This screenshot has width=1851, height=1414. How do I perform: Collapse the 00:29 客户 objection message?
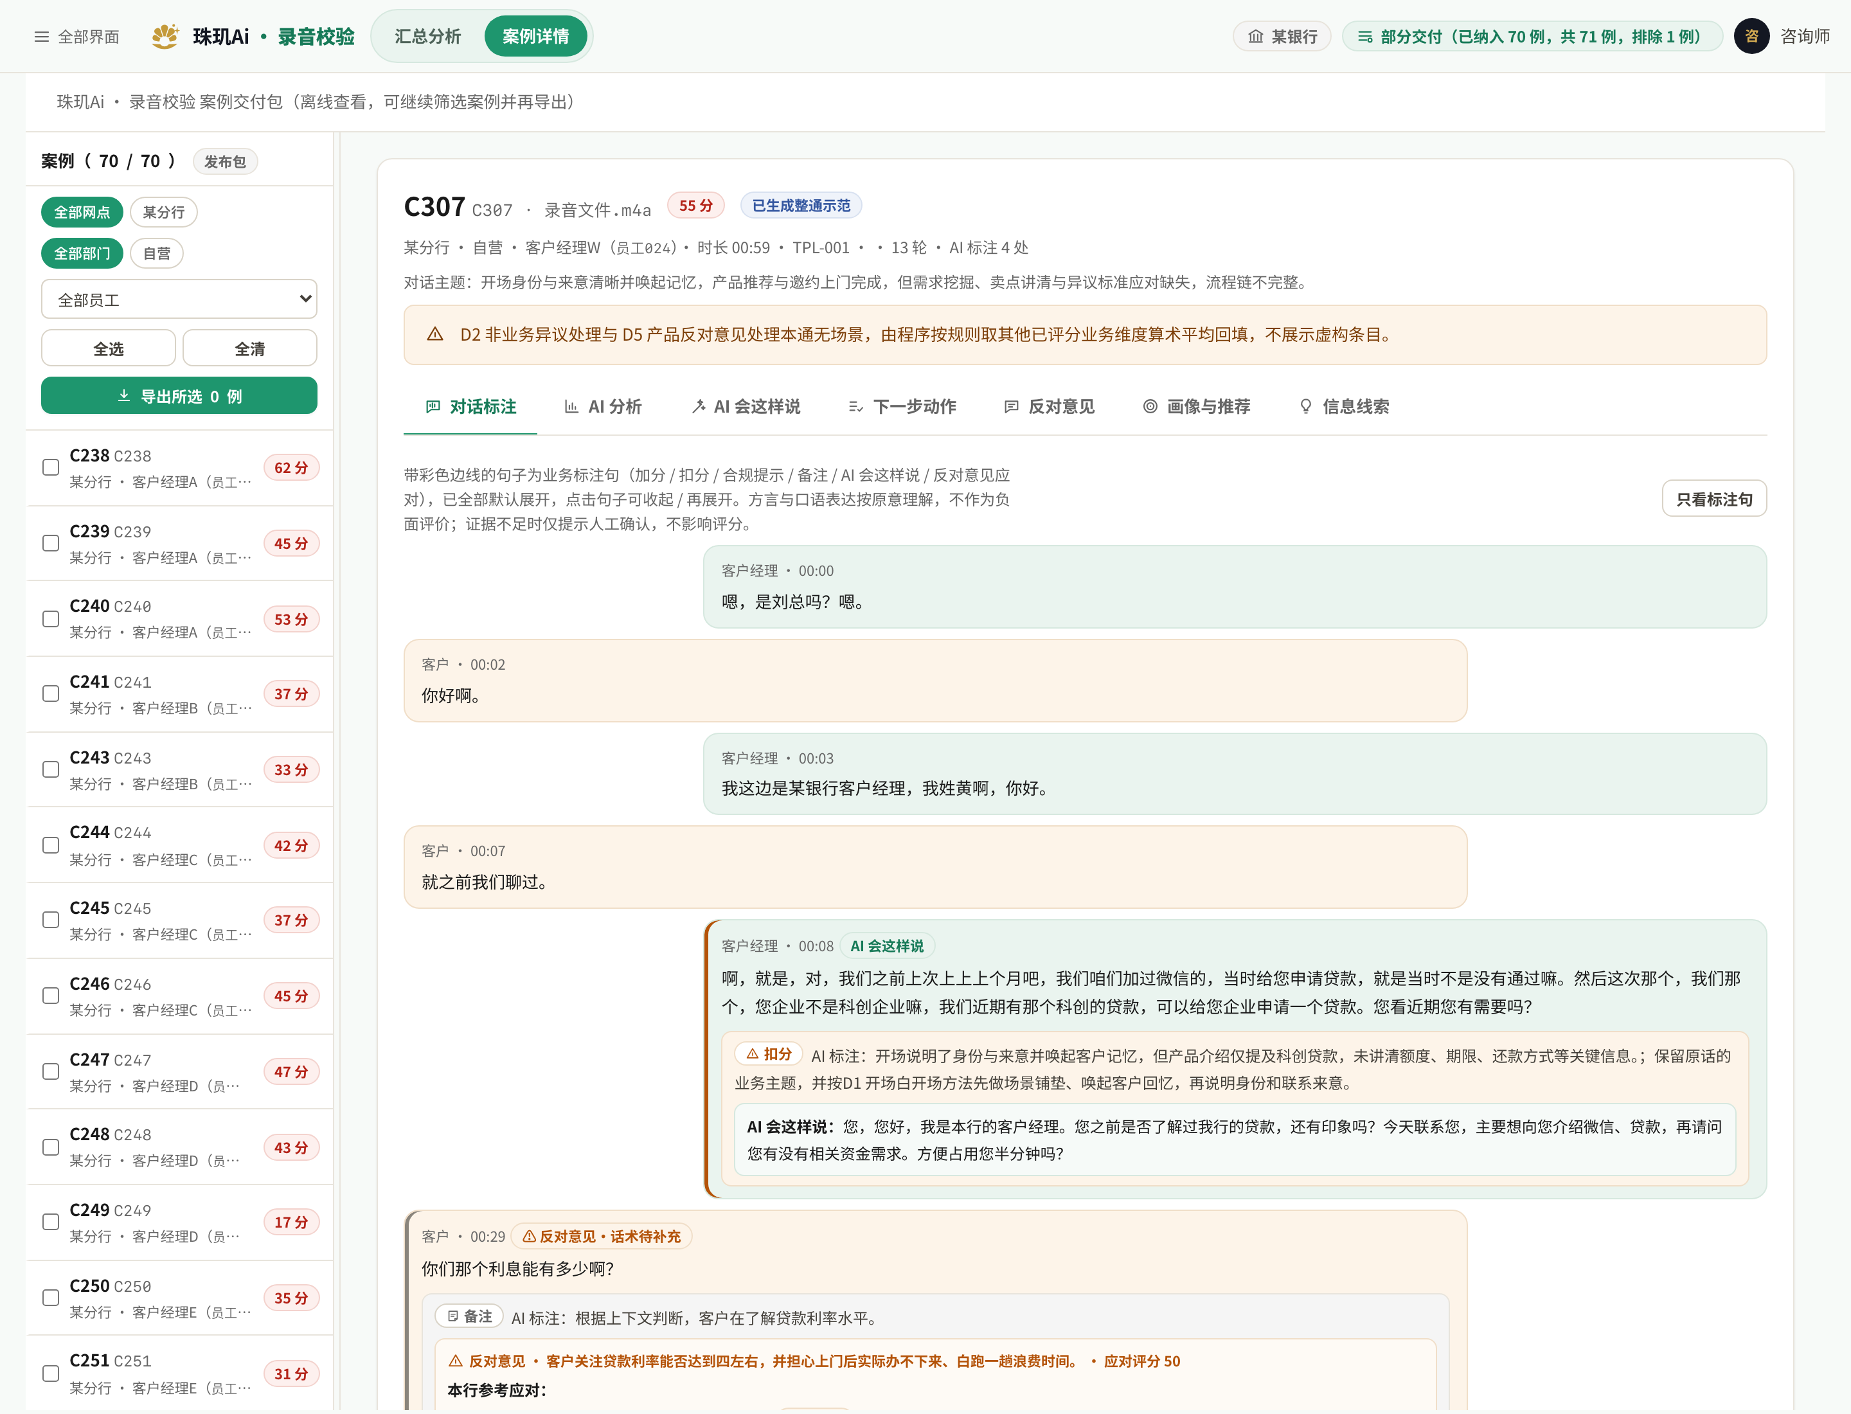tap(935, 1310)
